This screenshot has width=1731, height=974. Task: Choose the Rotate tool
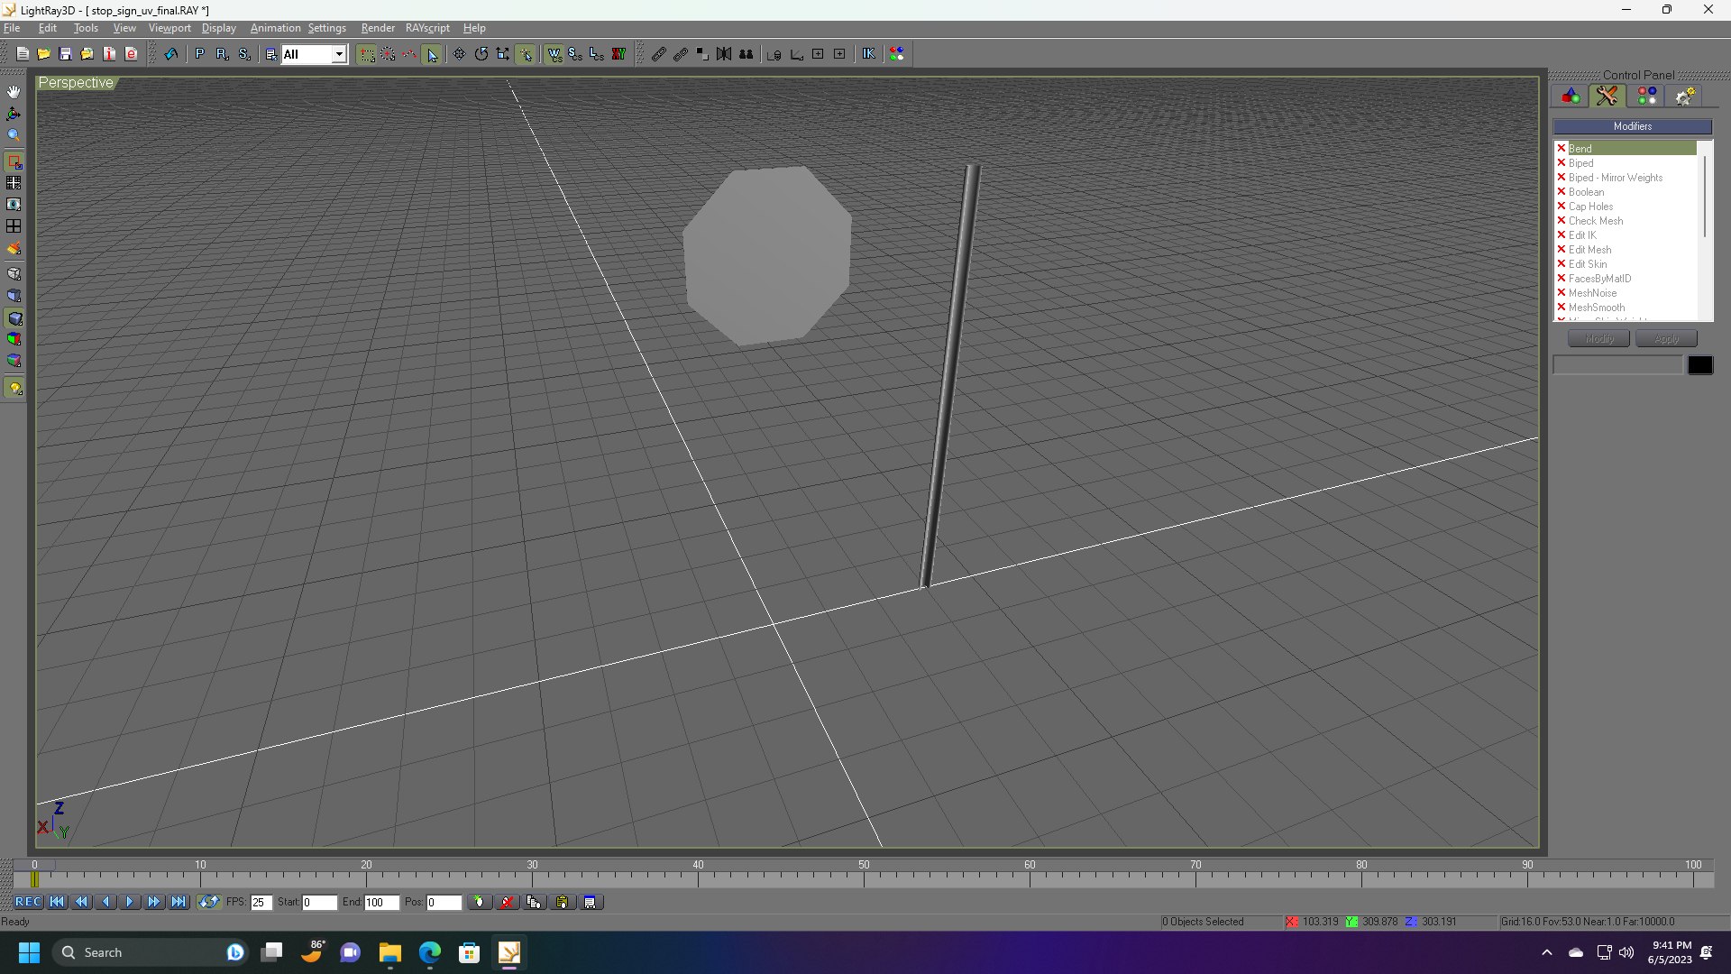click(481, 54)
